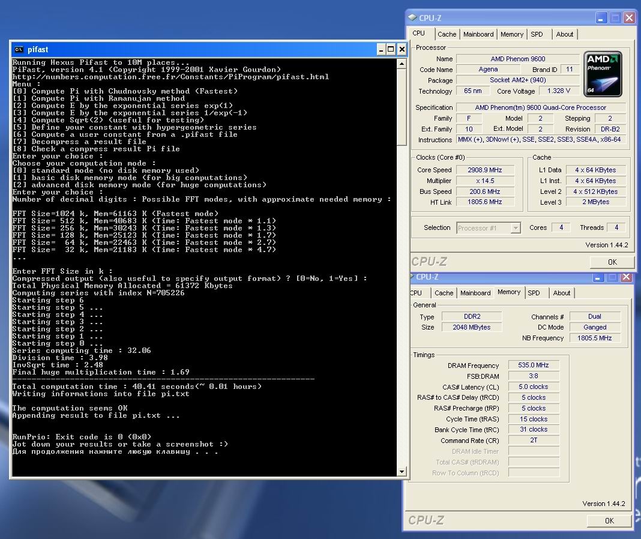Screen dimensions: 641x539
Task: Click the Technology value 65 nm
Action: click(x=472, y=91)
